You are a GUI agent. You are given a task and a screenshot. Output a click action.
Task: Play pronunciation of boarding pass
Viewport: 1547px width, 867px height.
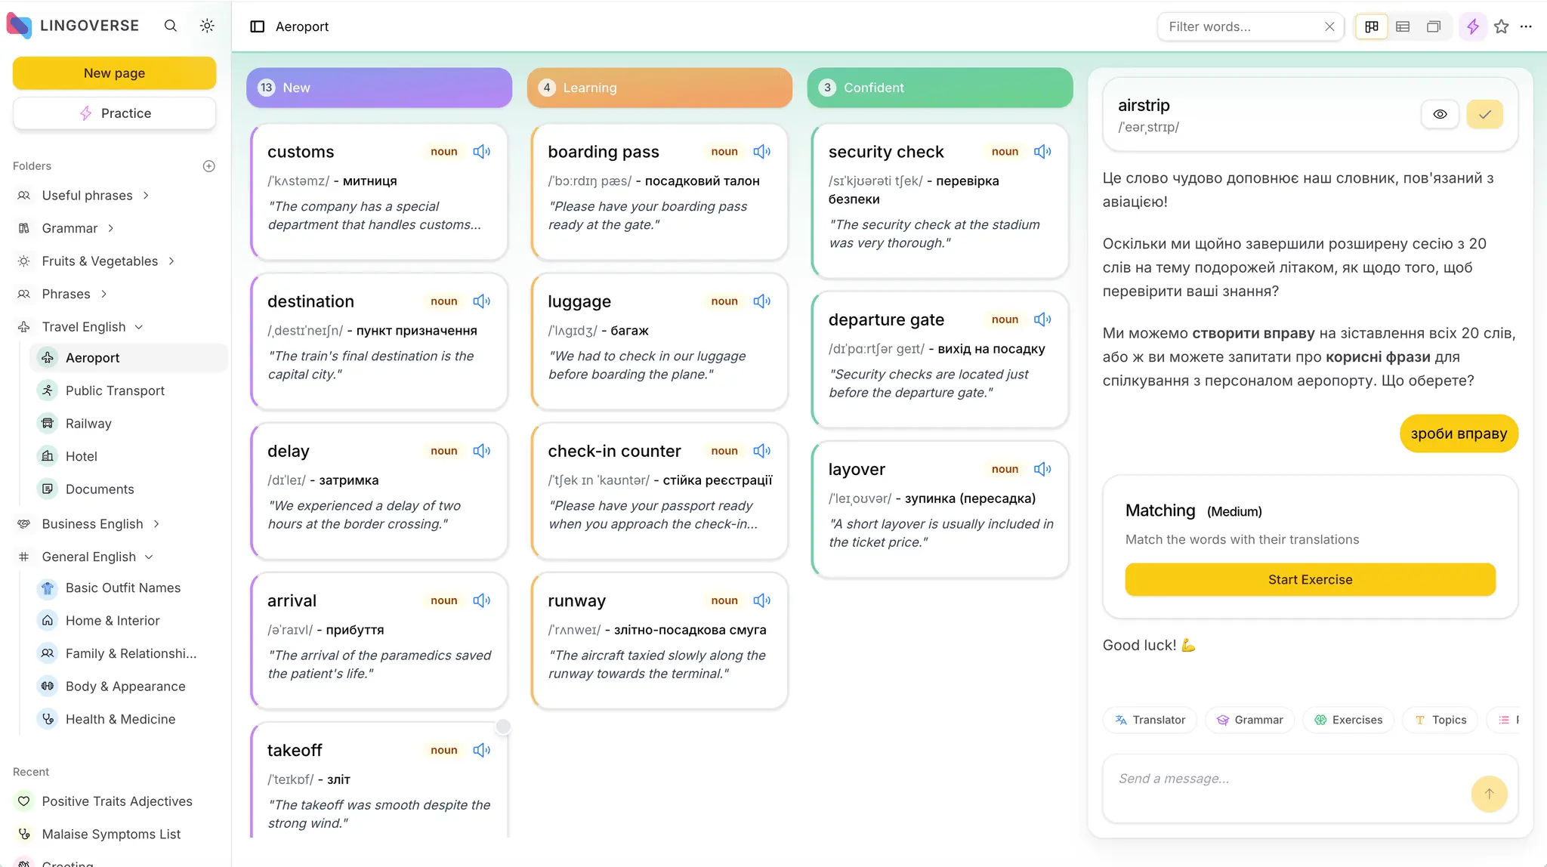click(762, 152)
